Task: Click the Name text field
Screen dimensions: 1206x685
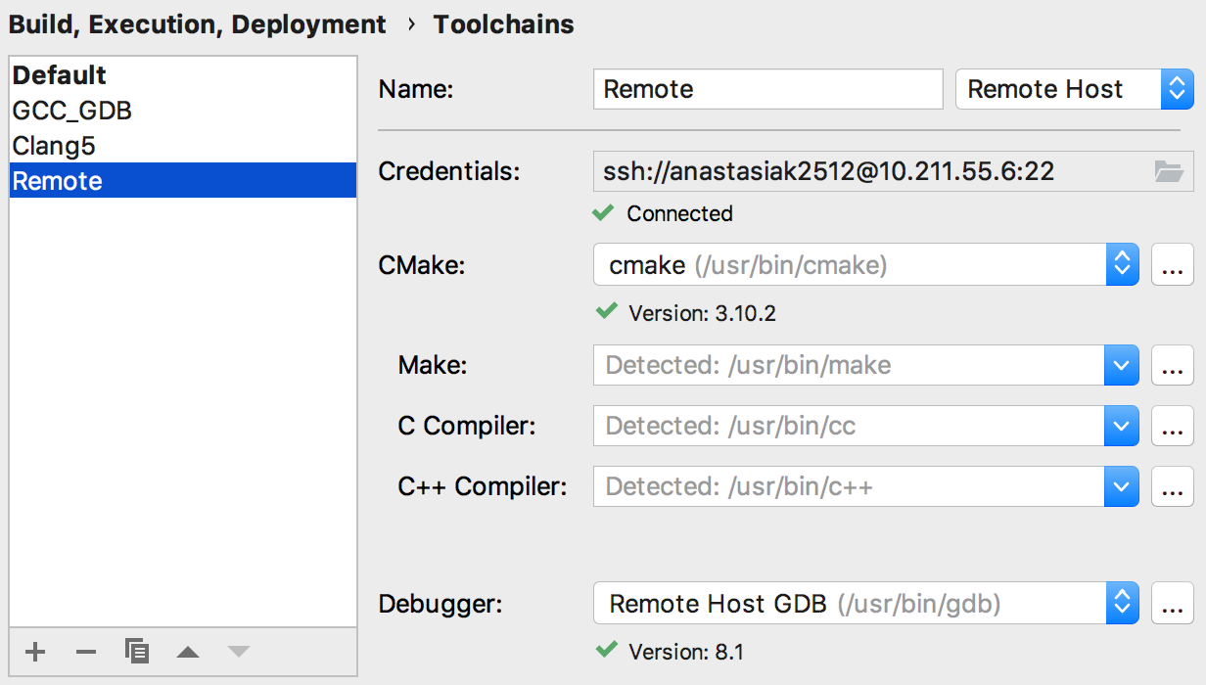Action: click(x=767, y=89)
